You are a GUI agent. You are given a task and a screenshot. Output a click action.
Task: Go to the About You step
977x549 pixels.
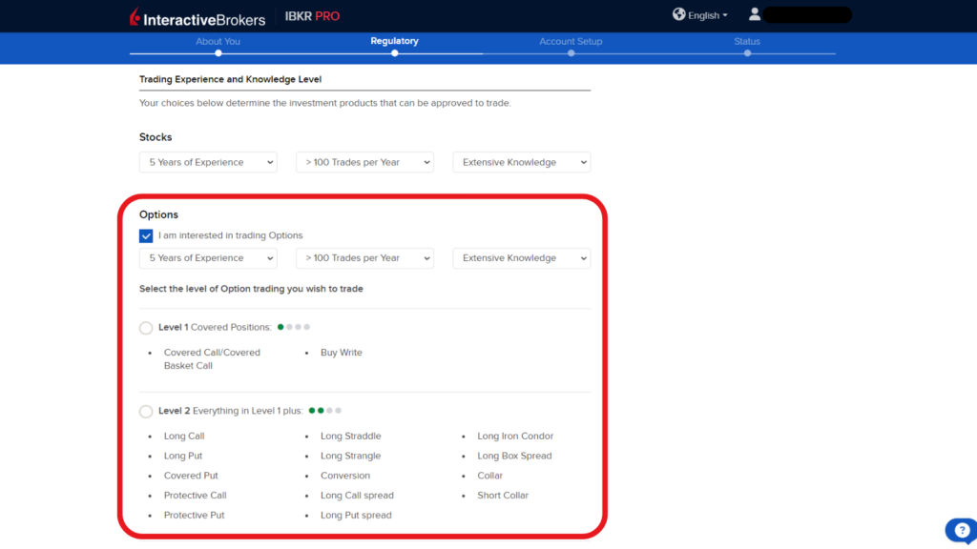tap(218, 42)
